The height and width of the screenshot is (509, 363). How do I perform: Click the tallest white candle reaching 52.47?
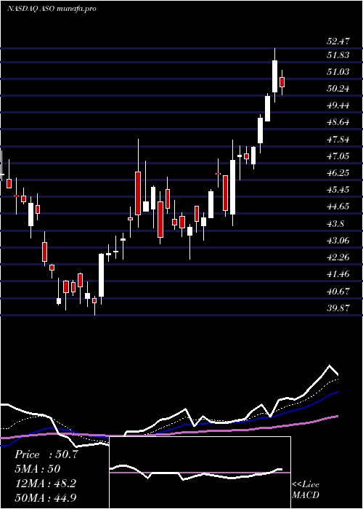[x=275, y=76]
